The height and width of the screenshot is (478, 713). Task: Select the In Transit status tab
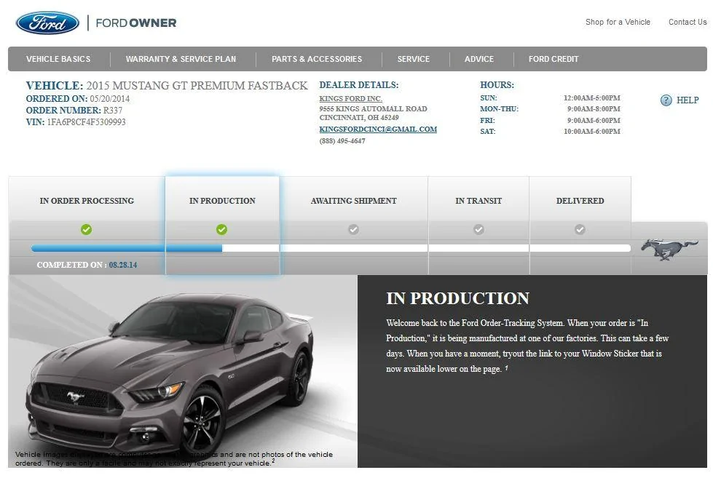point(478,201)
